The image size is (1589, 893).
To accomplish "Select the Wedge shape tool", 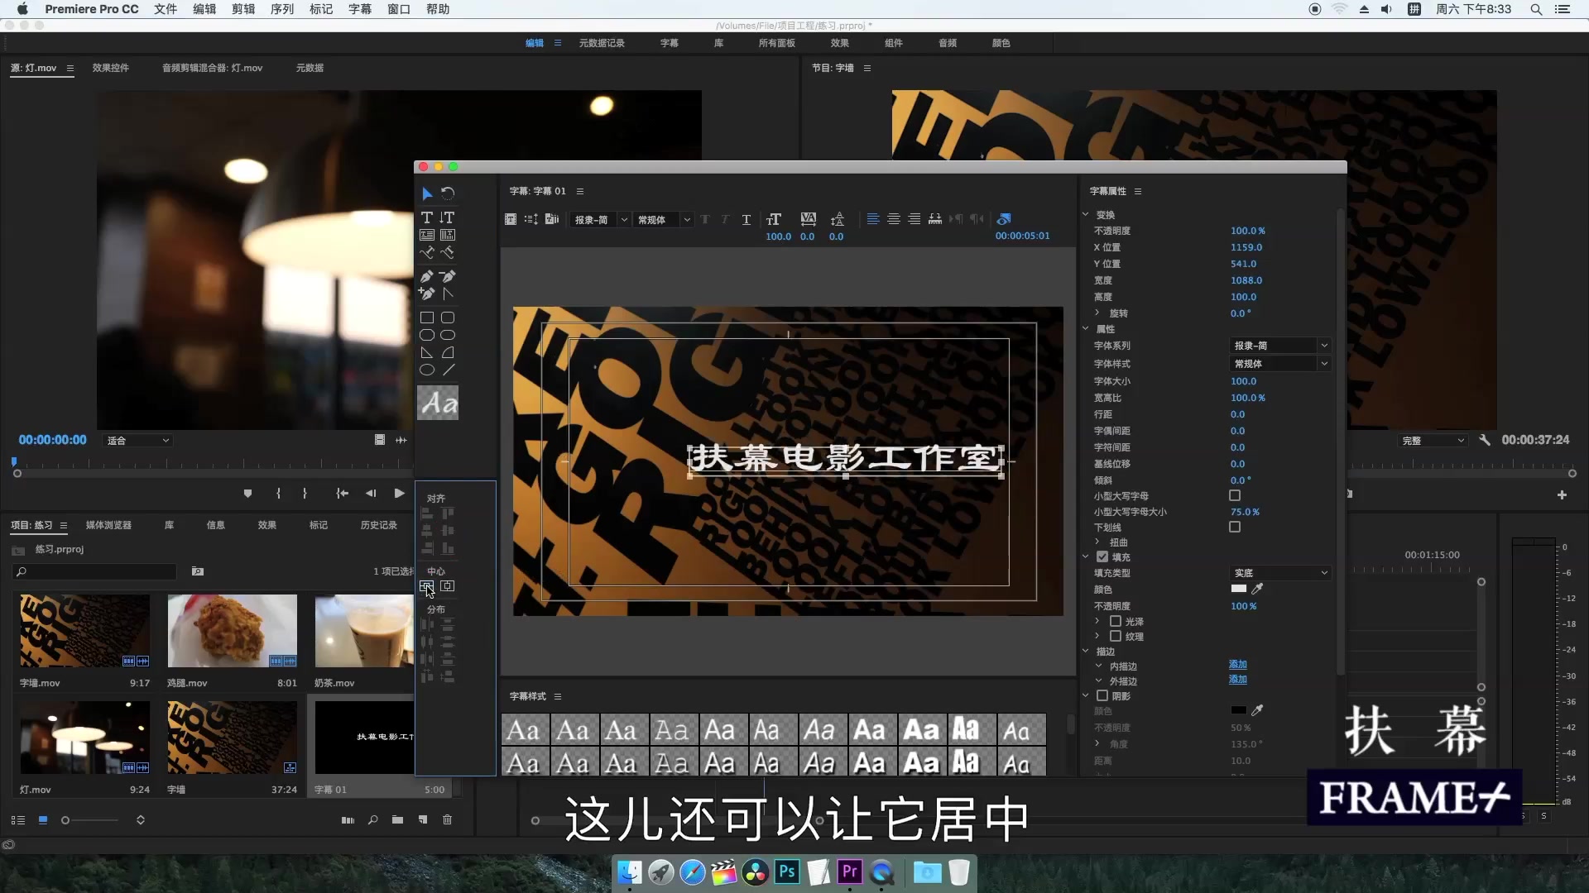I will point(427,352).
